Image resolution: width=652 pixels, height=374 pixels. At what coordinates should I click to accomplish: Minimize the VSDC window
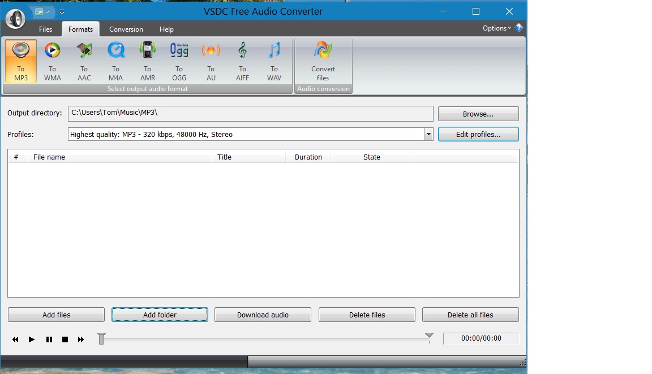point(443,11)
